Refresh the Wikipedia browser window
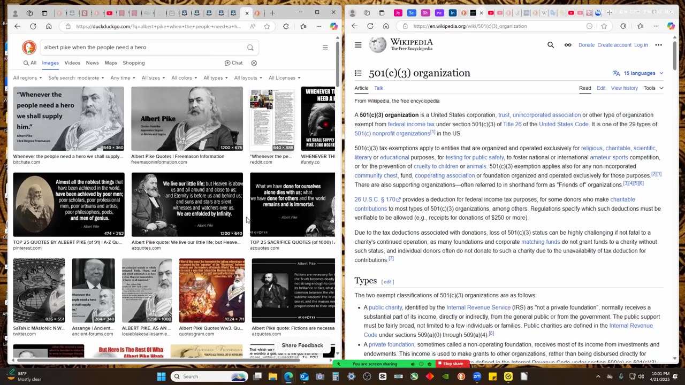685x385 pixels. tap(370, 26)
